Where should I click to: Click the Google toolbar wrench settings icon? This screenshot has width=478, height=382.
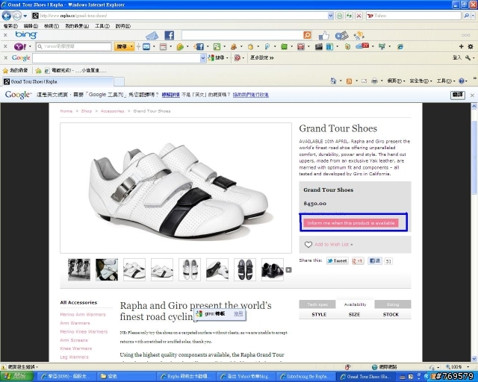[468, 57]
